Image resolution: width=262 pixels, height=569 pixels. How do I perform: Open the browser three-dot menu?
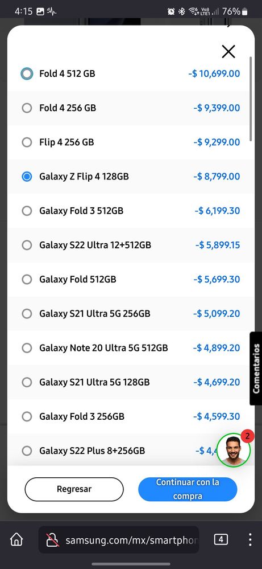[x=249, y=539]
